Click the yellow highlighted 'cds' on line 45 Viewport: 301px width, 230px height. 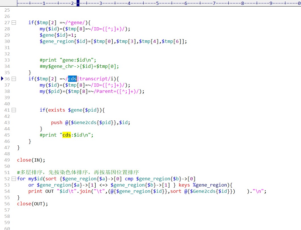[67, 135]
